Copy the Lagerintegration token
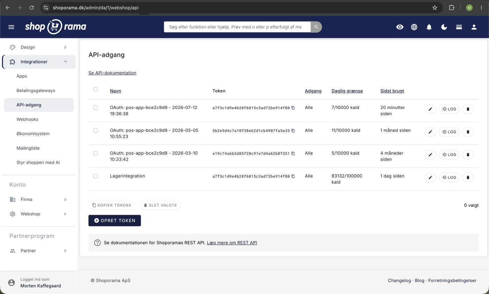This screenshot has height=294, width=489. pos(293,177)
